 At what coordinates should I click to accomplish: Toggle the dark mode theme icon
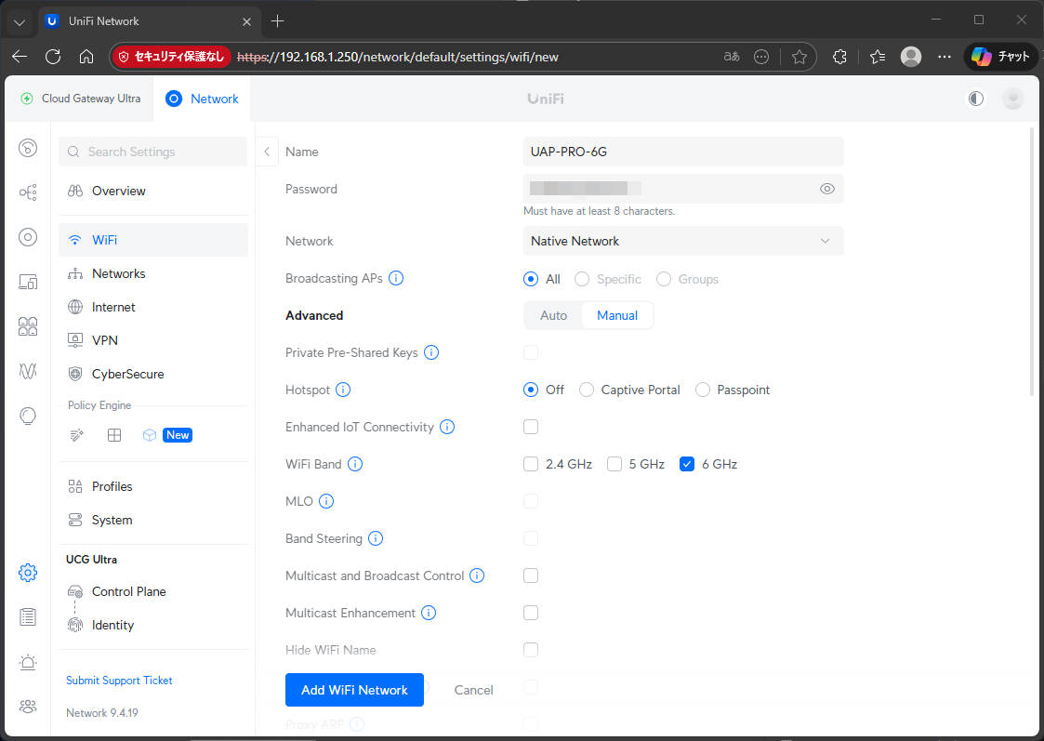coord(976,99)
